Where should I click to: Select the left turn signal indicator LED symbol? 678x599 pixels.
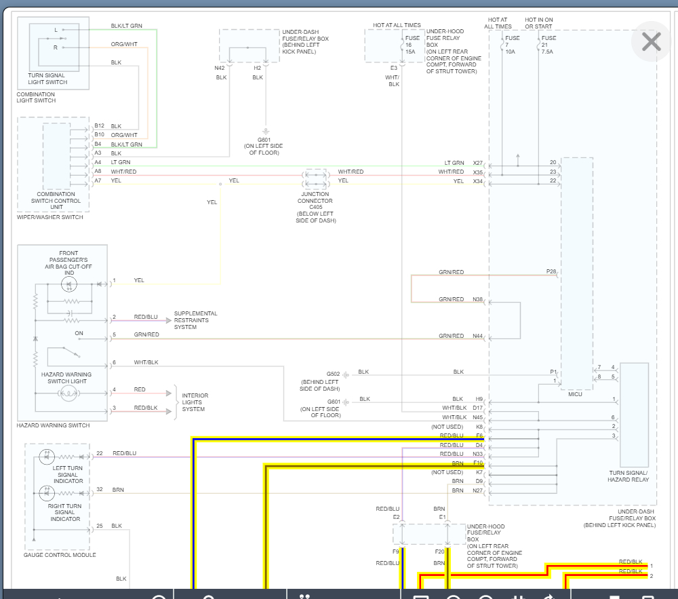47,457
